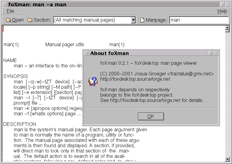Click the DESCRIPTION heading in the man page

(x=19, y=124)
